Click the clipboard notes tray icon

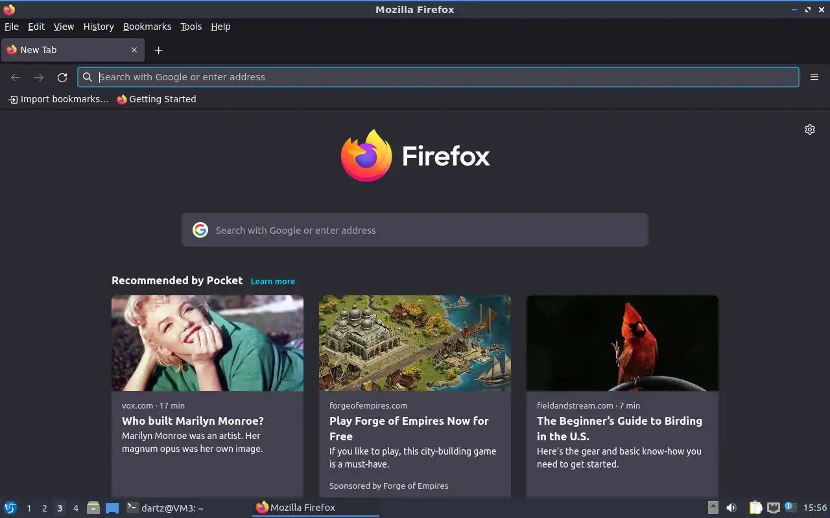(755, 508)
